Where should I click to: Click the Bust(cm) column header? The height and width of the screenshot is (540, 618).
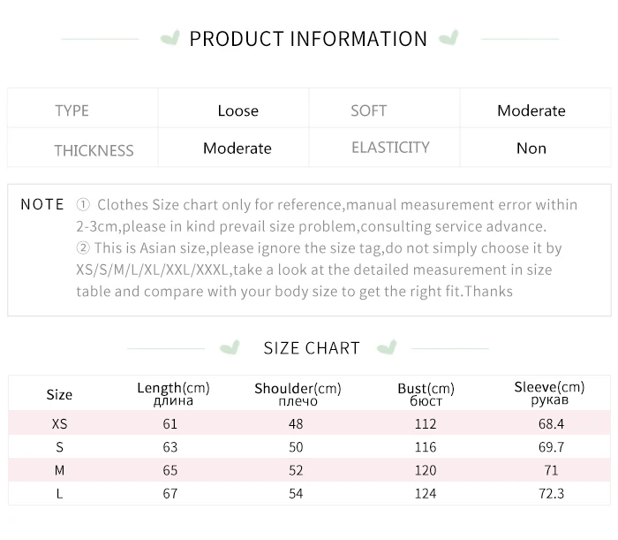pos(426,394)
